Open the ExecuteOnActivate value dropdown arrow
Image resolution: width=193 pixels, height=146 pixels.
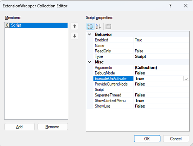[186, 79]
